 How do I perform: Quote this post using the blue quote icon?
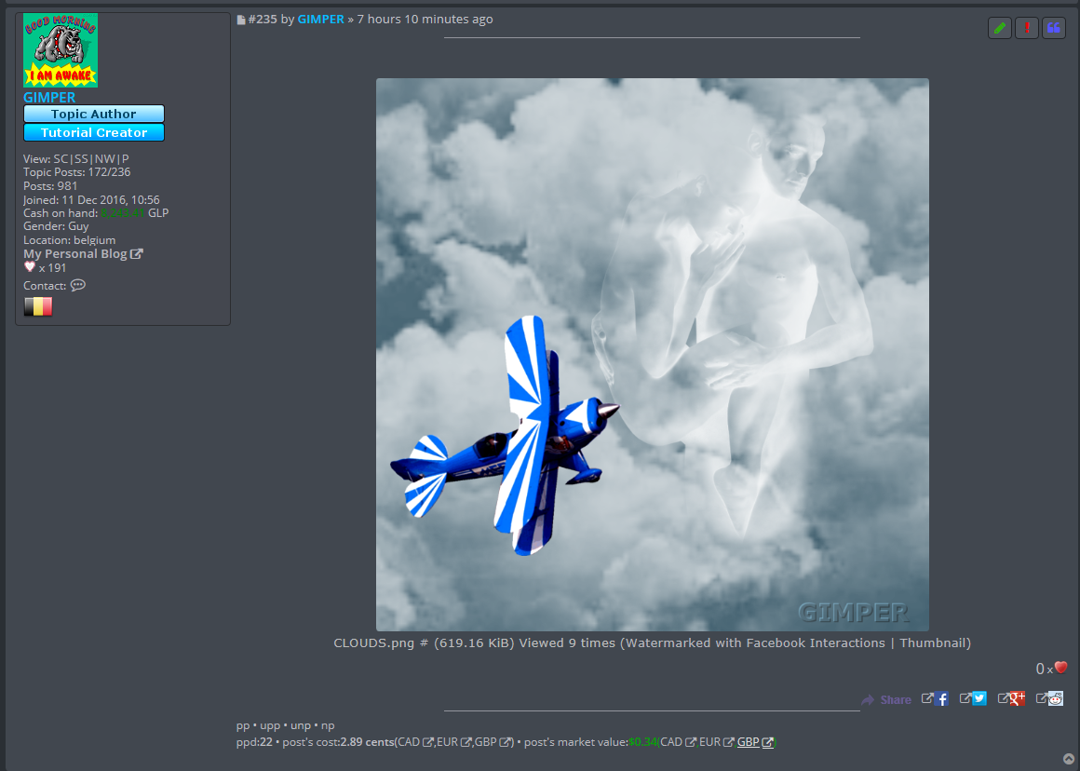1053,28
